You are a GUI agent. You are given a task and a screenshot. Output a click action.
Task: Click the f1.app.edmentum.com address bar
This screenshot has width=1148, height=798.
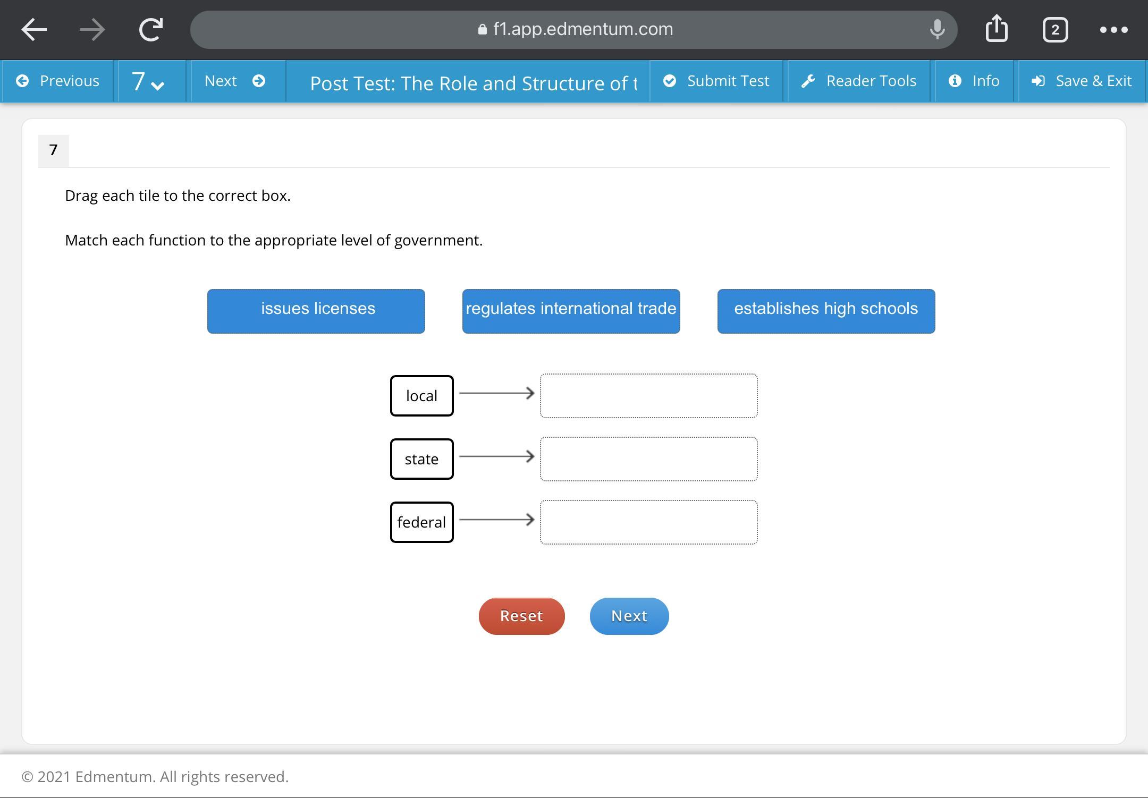[574, 29]
